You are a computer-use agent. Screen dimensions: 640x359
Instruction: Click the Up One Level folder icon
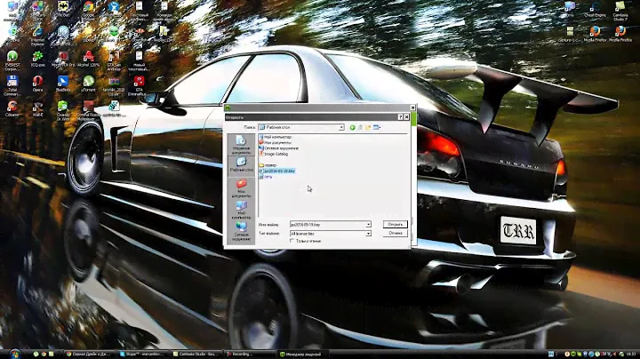(361, 128)
